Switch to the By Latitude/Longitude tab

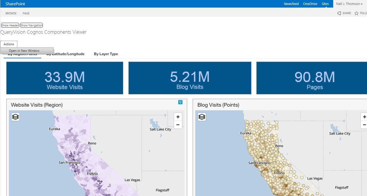pos(65,54)
